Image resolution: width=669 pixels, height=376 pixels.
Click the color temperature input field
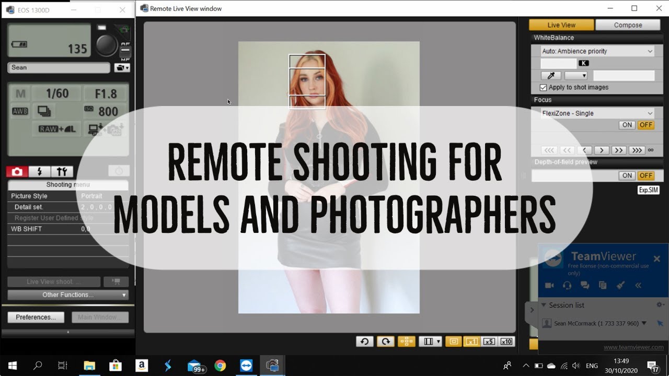pos(559,63)
